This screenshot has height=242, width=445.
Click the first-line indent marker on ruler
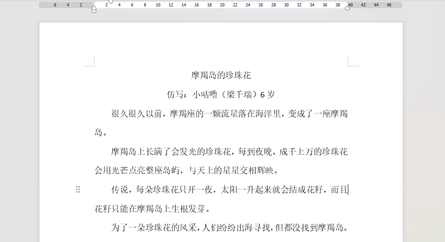(110, 2)
